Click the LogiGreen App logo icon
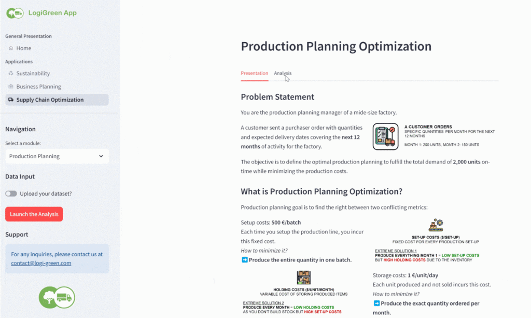Screen dimensions: 531x318 (x=15, y=13)
